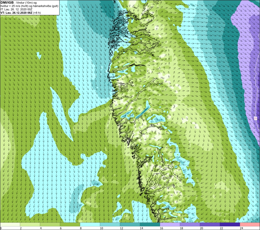Screen dimensions: 260x230
Task: Click the green 4–6 legend swatch
Action: [50, 225]
